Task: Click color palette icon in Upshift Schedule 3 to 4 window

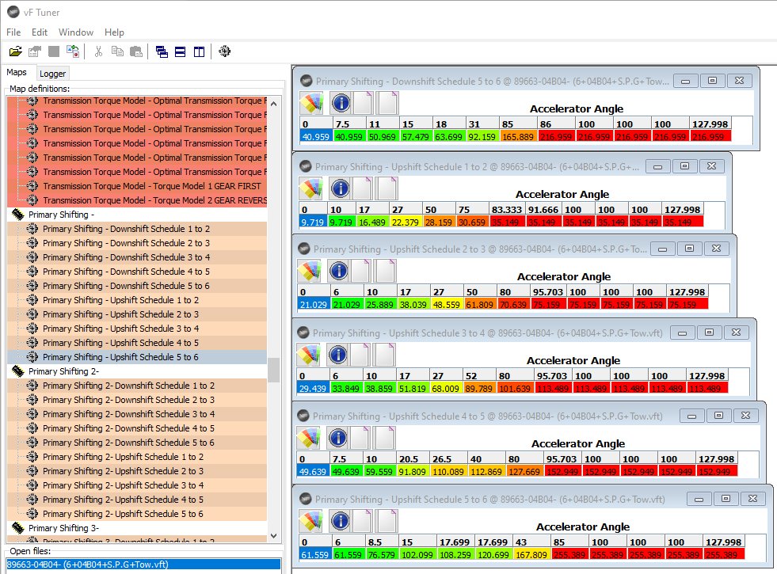Action: point(308,355)
